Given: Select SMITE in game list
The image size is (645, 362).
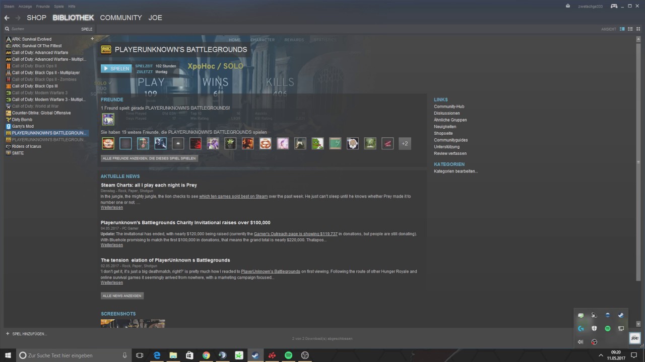Looking at the screenshot, I should [x=18, y=153].
